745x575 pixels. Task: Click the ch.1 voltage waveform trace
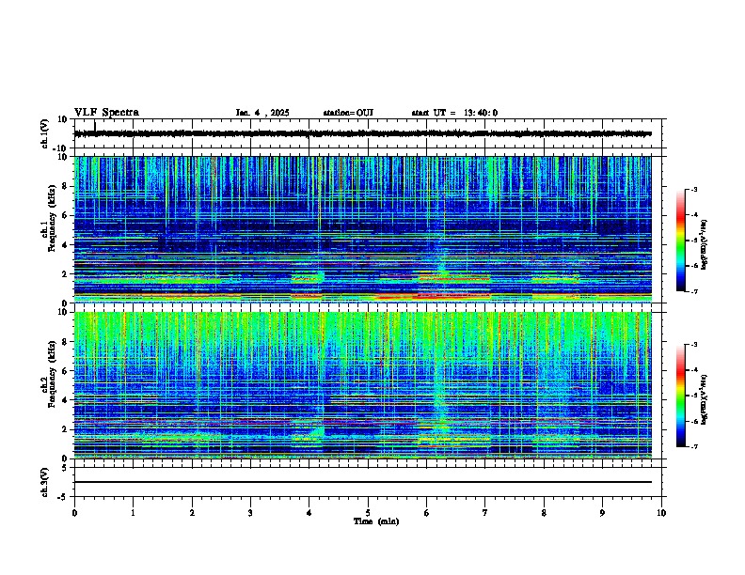coord(362,133)
